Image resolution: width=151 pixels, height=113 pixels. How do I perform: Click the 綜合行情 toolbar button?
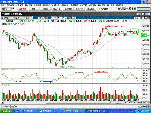click(x=57, y=9)
